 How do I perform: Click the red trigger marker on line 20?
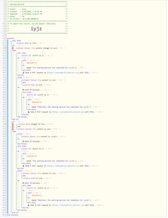click(x=13, y=48)
